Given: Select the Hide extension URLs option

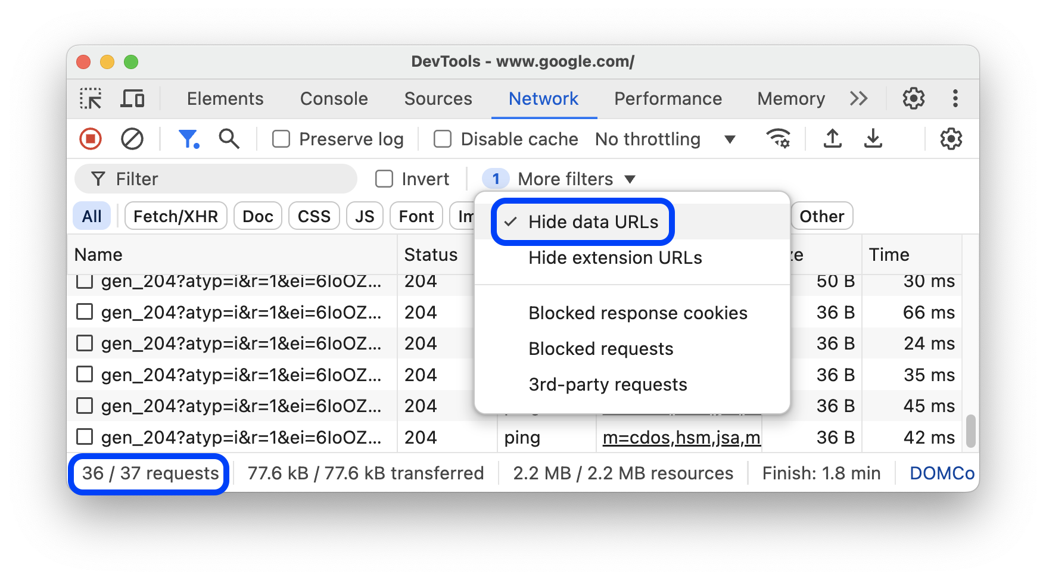Looking at the screenshot, I should click(615, 257).
